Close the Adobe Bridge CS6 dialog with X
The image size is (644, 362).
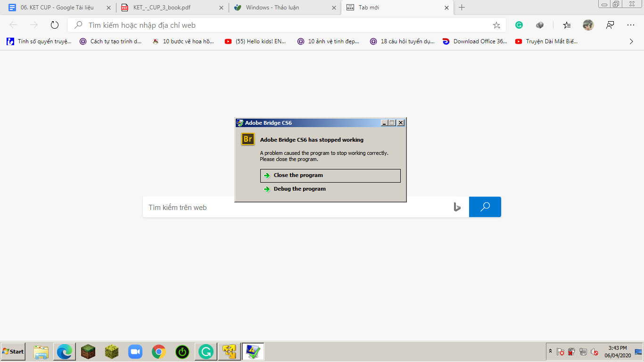tap(401, 123)
